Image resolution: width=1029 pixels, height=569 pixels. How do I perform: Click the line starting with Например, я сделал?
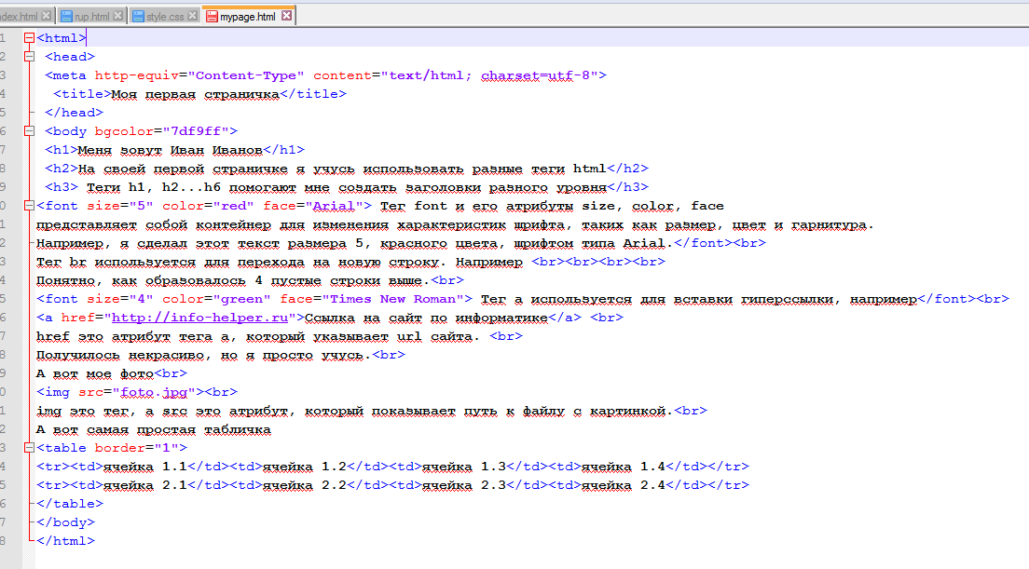[401, 243]
